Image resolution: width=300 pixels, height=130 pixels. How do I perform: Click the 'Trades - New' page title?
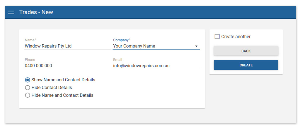[x=36, y=12]
